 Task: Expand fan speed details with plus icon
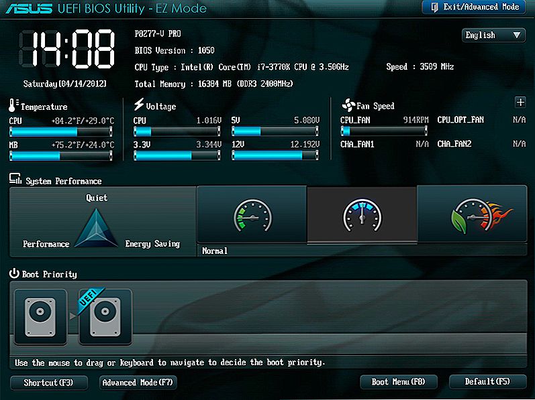pos(520,102)
